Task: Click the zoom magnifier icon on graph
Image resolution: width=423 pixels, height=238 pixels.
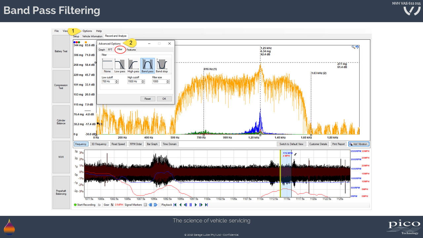Action: pyautogui.click(x=353, y=47)
